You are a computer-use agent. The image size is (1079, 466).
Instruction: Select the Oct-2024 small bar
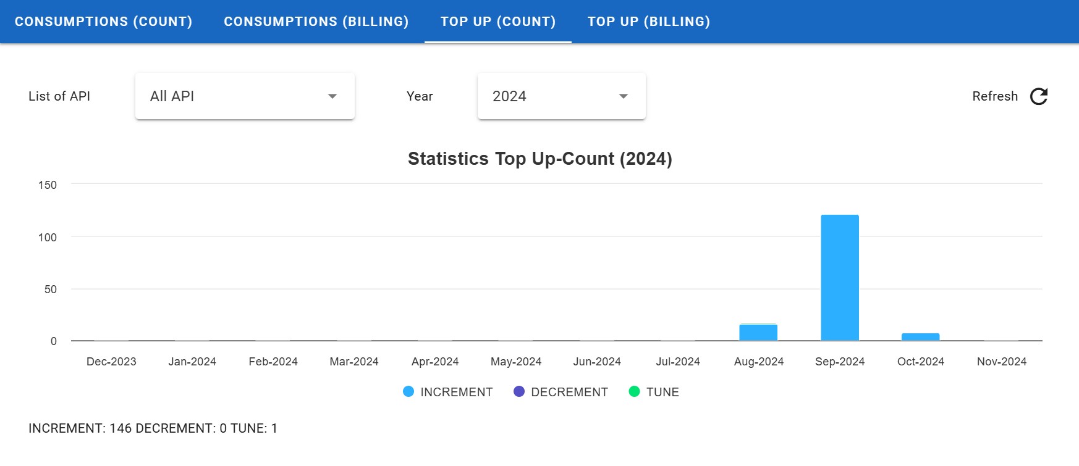coord(920,337)
